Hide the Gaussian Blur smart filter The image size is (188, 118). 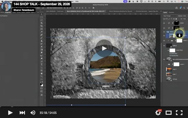click(170, 56)
